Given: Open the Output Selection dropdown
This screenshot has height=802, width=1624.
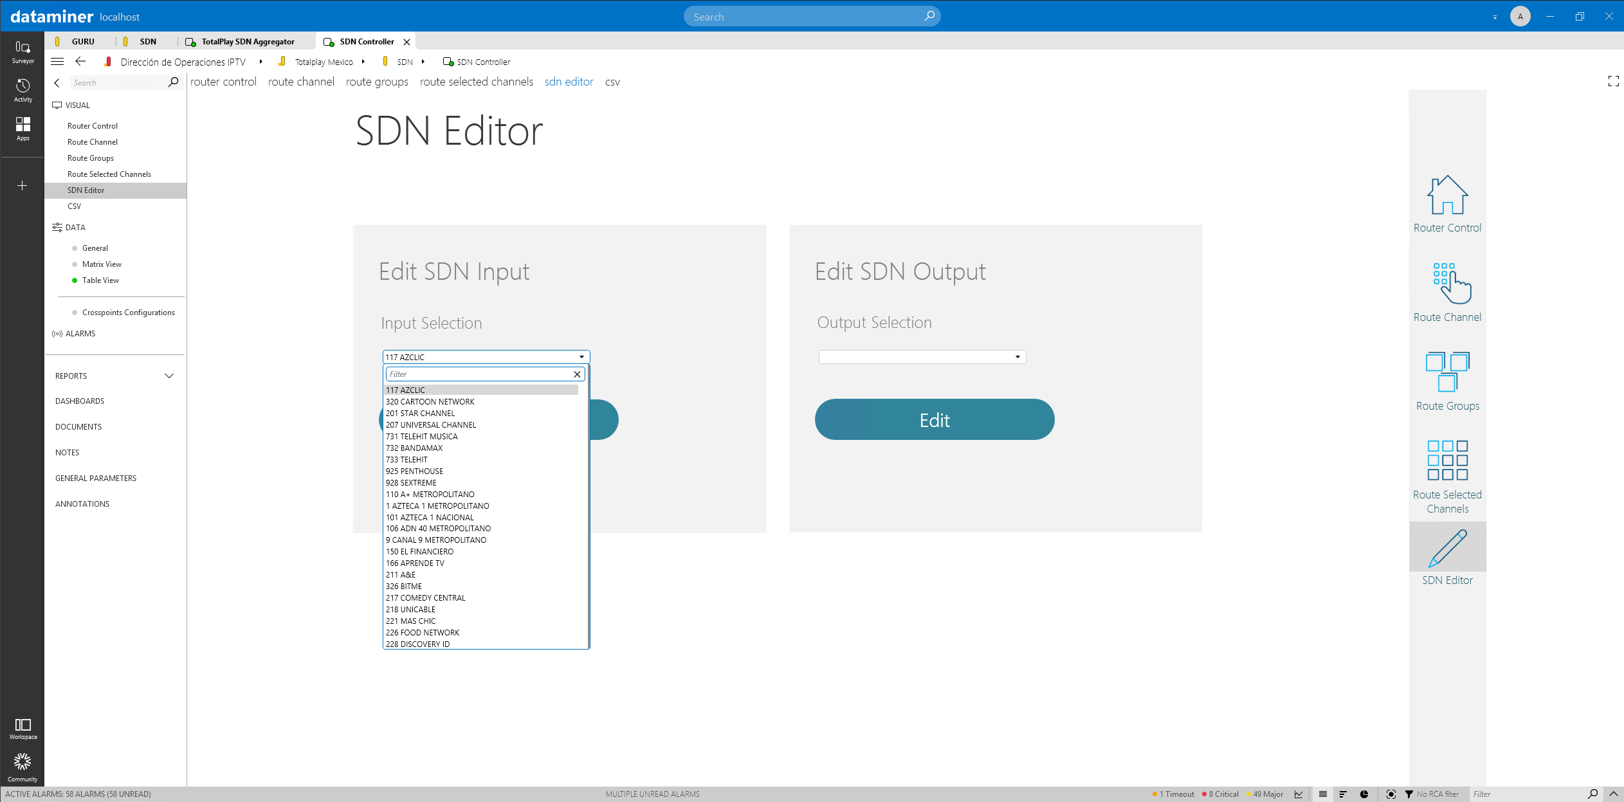Looking at the screenshot, I should pyautogui.click(x=922, y=357).
